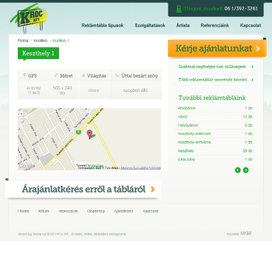Click Rólunk footer link
Screen dimensions: 272x272
tap(44, 211)
